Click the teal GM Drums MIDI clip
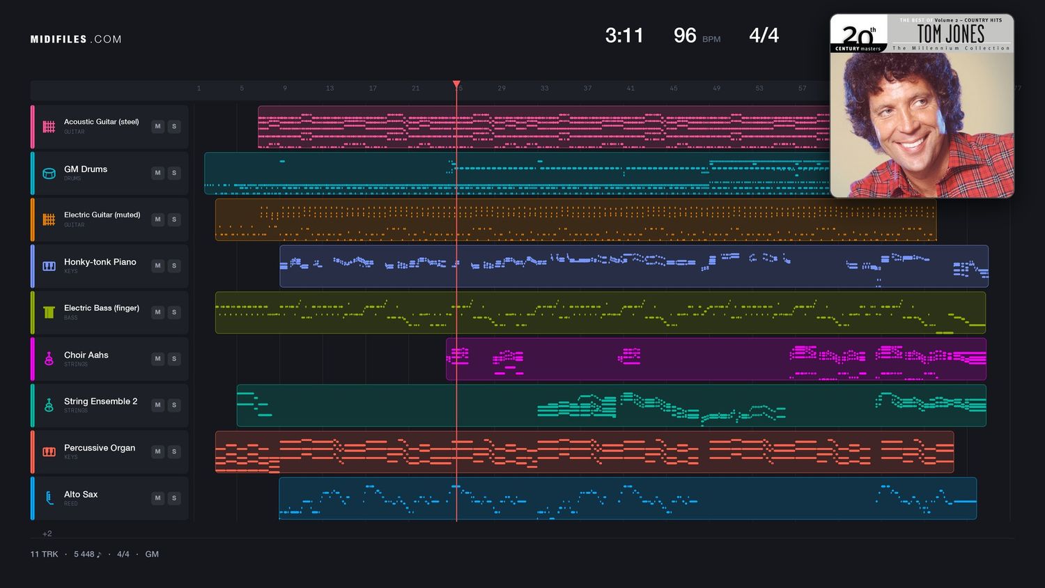Screen dimensions: 1045x588 click(517, 173)
